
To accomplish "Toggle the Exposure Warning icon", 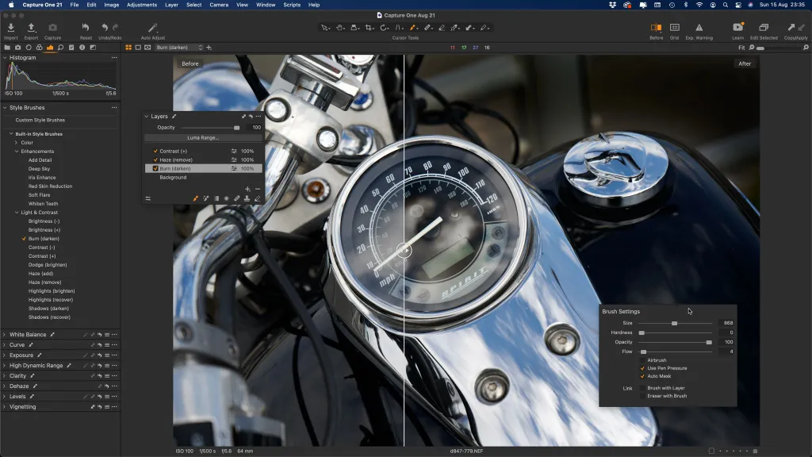I will 699,28.
